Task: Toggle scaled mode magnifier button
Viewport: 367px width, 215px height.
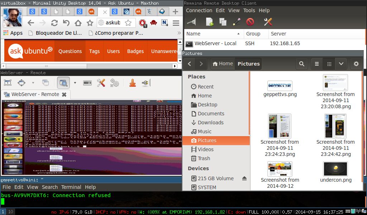Action: click(63, 82)
